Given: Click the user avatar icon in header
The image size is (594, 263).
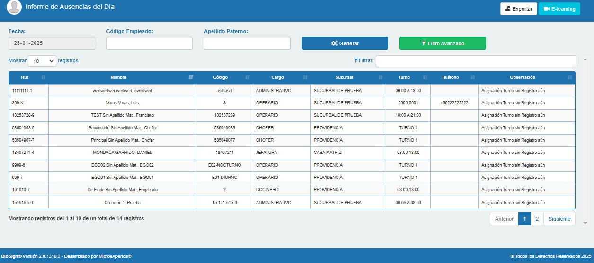Looking at the screenshot, I should point(14,8).
